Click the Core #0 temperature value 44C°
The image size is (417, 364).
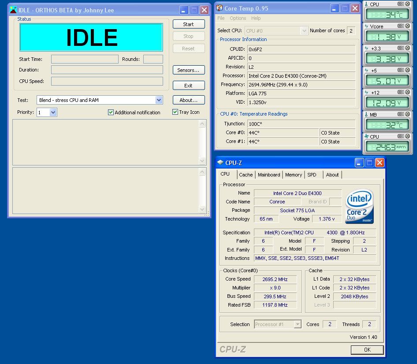[283, 133]
